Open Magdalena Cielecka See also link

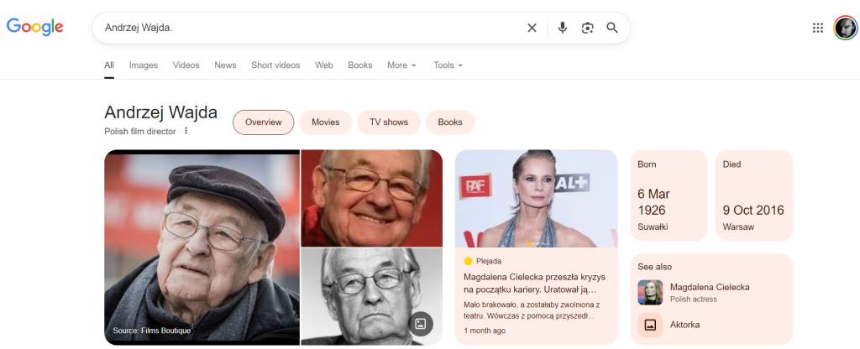click(709, 292)
